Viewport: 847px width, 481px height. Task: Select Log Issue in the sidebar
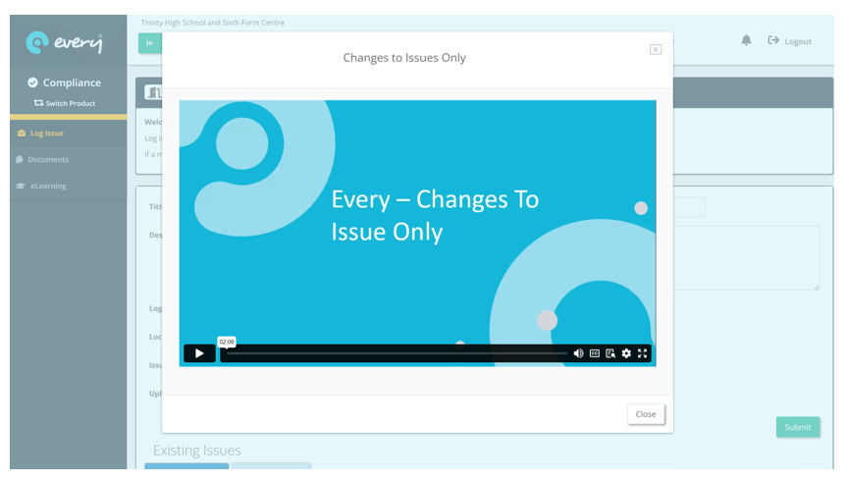(69, 133)
